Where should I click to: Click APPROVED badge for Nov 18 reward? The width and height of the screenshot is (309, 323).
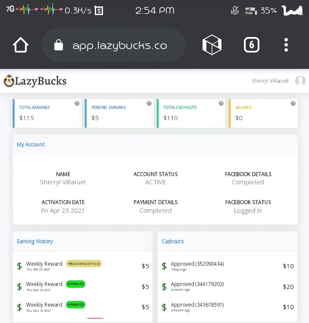pyautogui.click(x=76, y=304)
